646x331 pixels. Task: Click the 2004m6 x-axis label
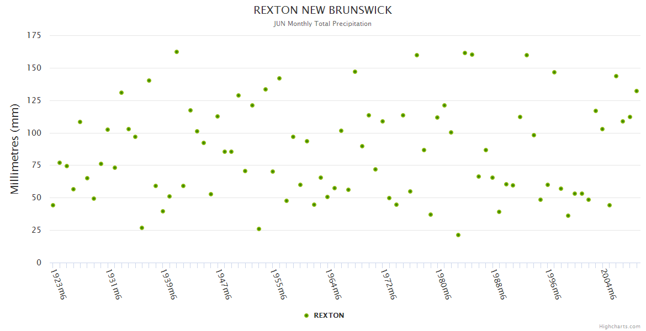(x=608, y=284)
